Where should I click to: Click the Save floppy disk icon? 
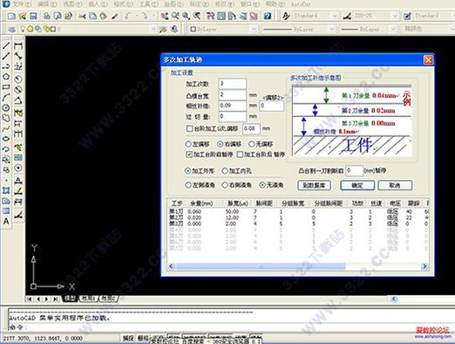pyautogui.click(x=33, y=16)
